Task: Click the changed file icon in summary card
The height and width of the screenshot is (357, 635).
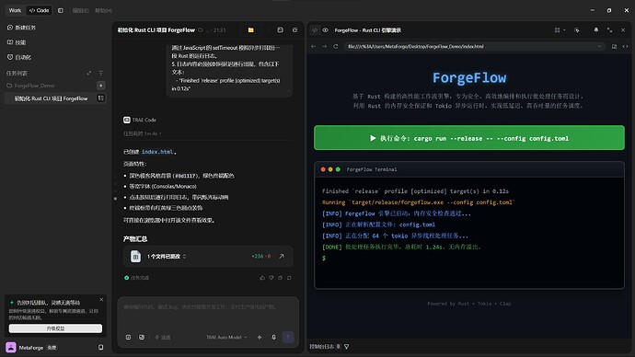Action: 135,256
